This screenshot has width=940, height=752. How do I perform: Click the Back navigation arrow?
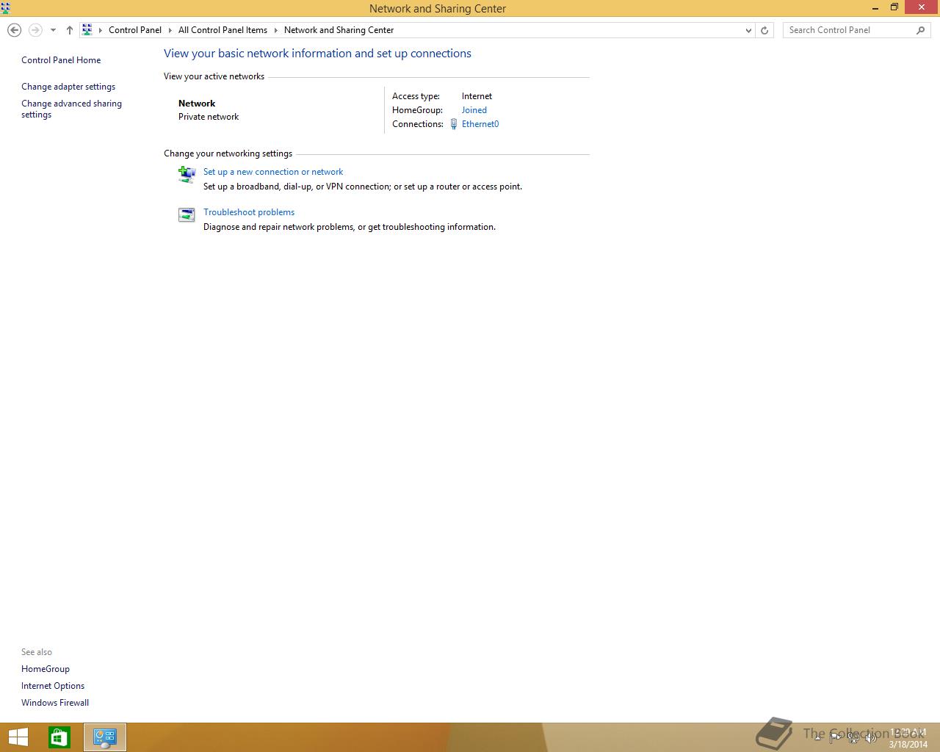[x=14, y=30]
